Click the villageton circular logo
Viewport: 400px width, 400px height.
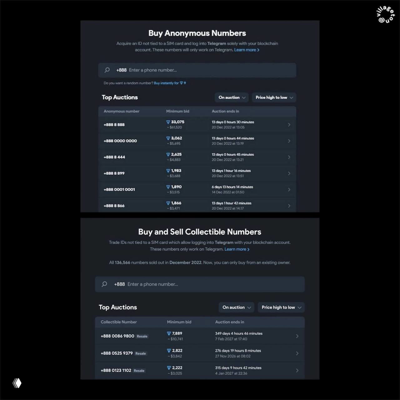(x=386, y=15)
